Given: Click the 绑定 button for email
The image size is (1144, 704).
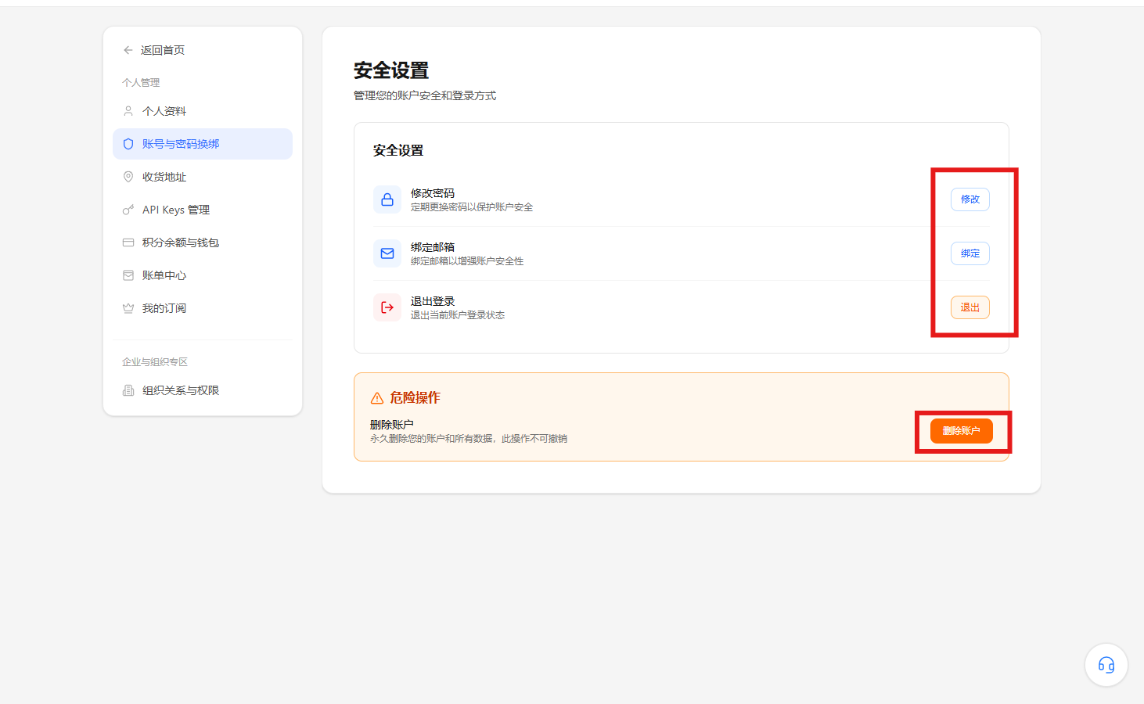Looking at the screenshot, I should 970,253.
